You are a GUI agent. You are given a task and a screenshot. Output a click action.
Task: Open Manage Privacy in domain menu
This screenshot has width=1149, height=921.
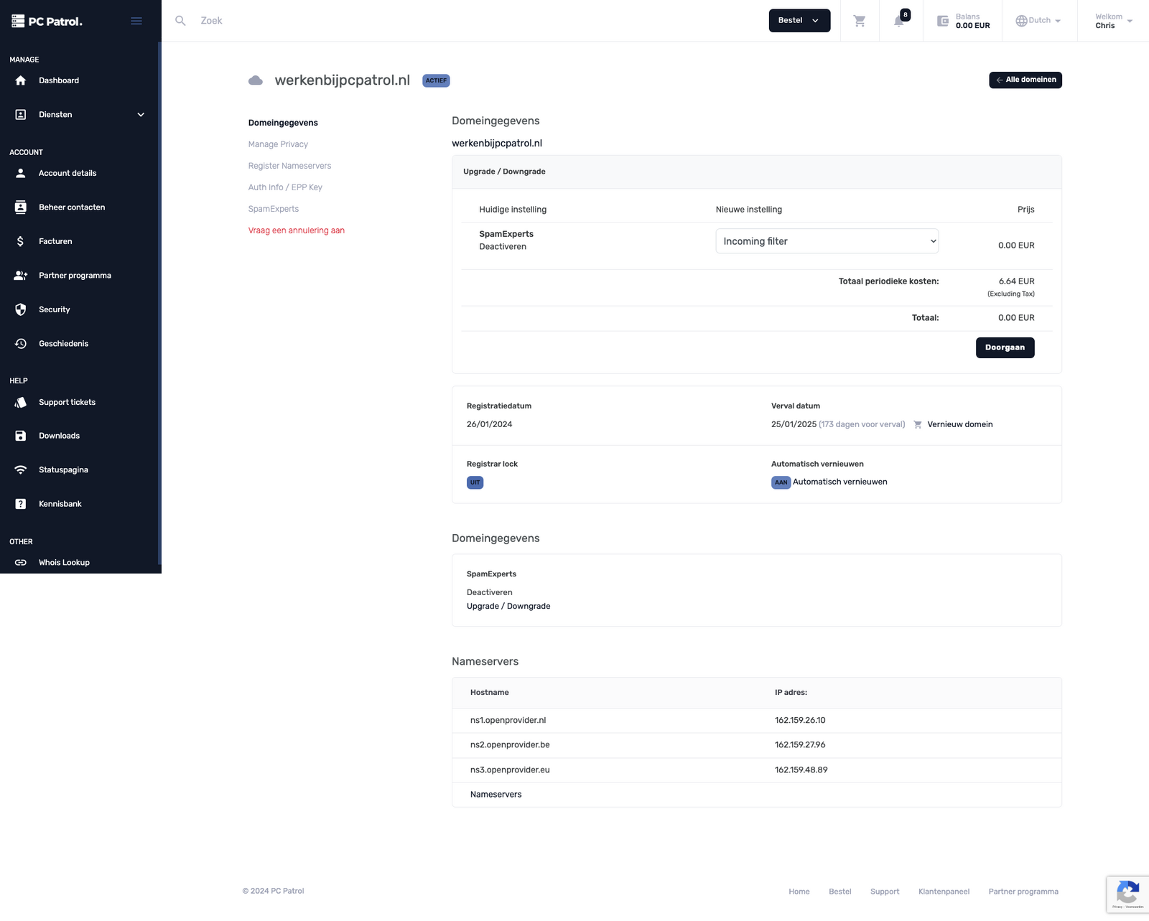pyautogui.click(x=278, y=144)
